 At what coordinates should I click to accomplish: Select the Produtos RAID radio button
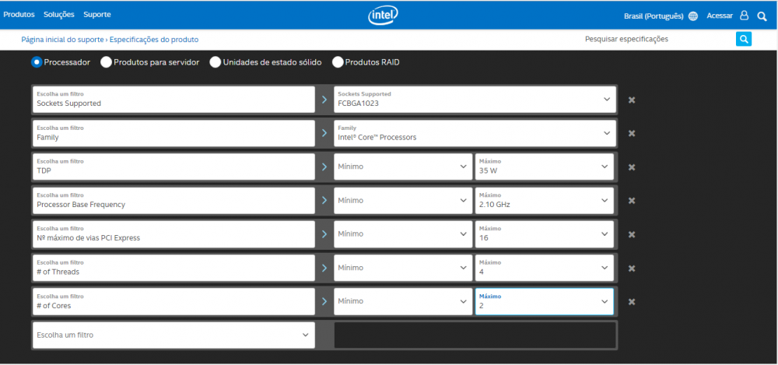click(x=338, y=62)
